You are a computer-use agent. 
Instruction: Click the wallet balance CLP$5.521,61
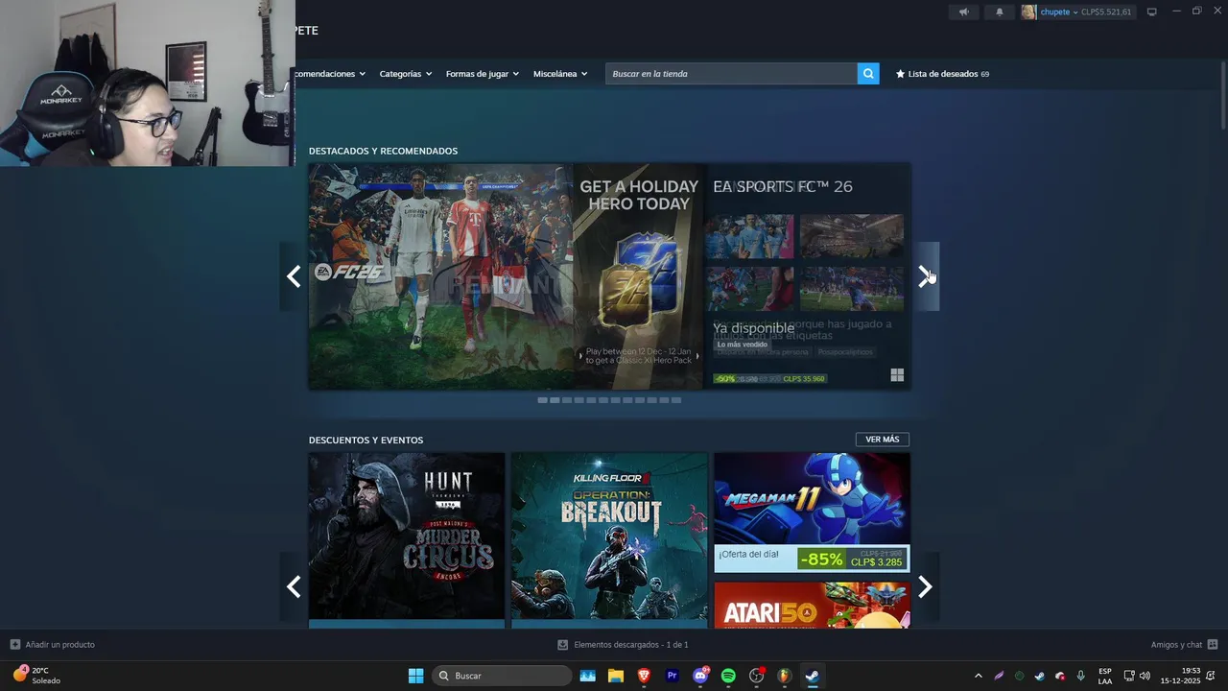(x=1106, y=12)
